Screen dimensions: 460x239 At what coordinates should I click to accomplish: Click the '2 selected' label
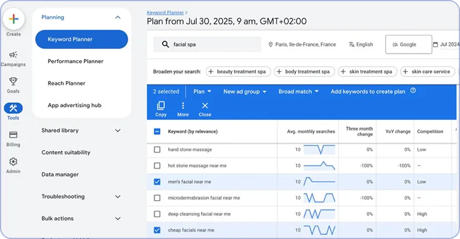166,92
